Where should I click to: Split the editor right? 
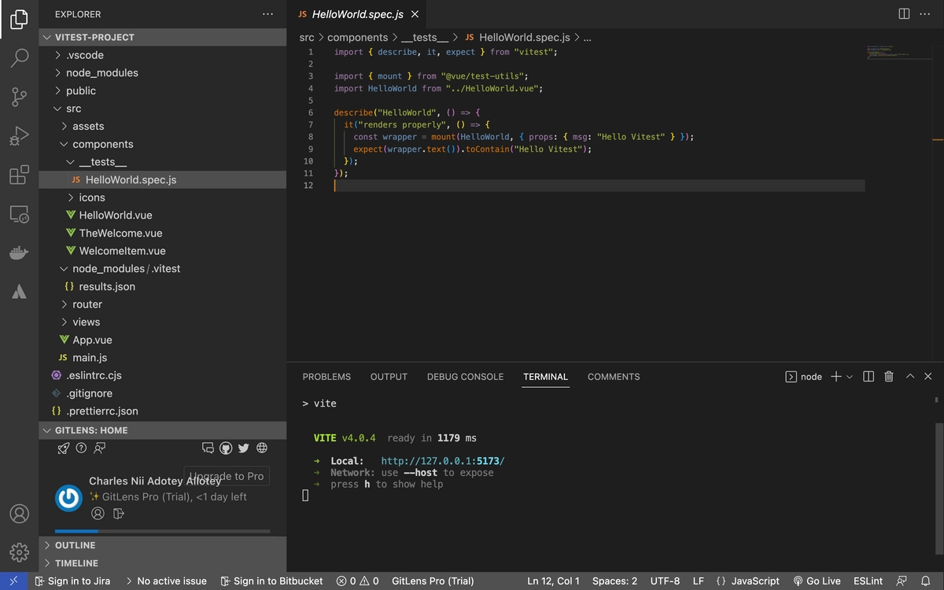(904, 14)
